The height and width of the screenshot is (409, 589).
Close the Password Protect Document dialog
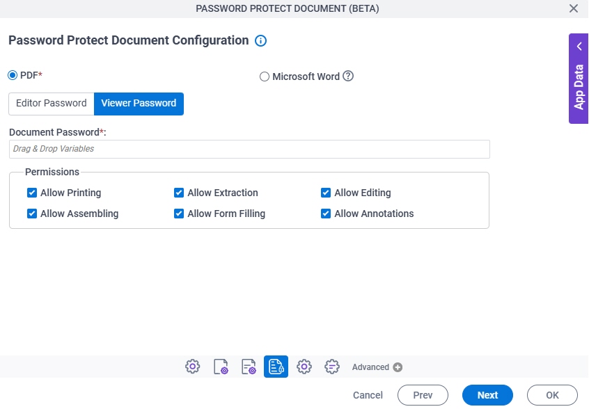(574, 8)
